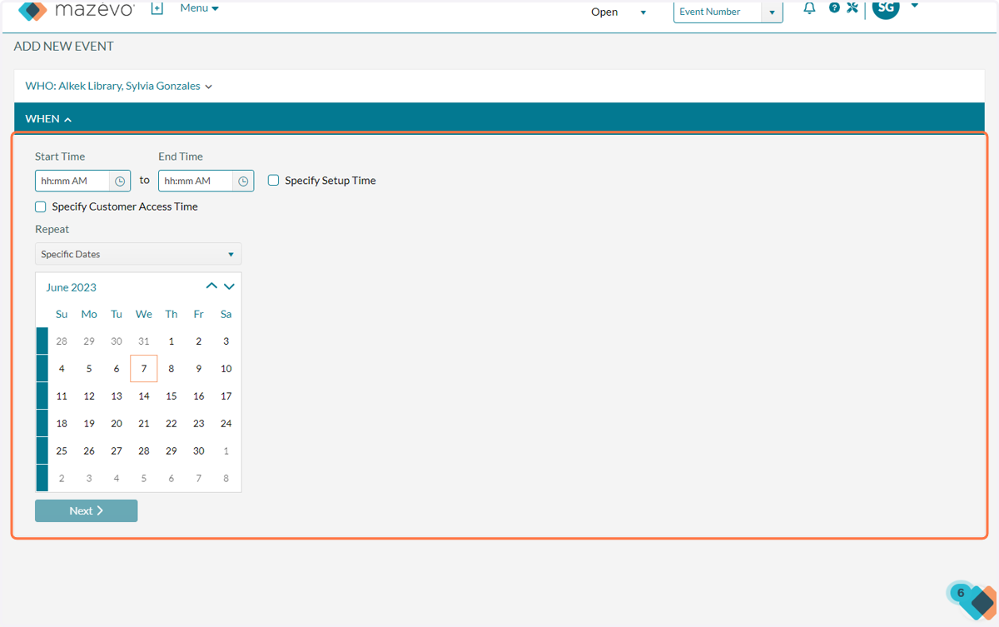Viewport: 999px width, 627px height.
Task: Click the Start Time input field
Action: click(x=73, y=181)
